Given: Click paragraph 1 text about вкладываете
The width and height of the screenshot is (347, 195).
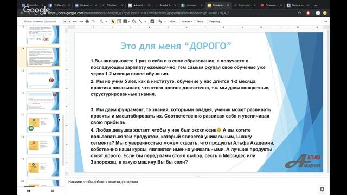Looking at the screenshot, I should (178, 67).
